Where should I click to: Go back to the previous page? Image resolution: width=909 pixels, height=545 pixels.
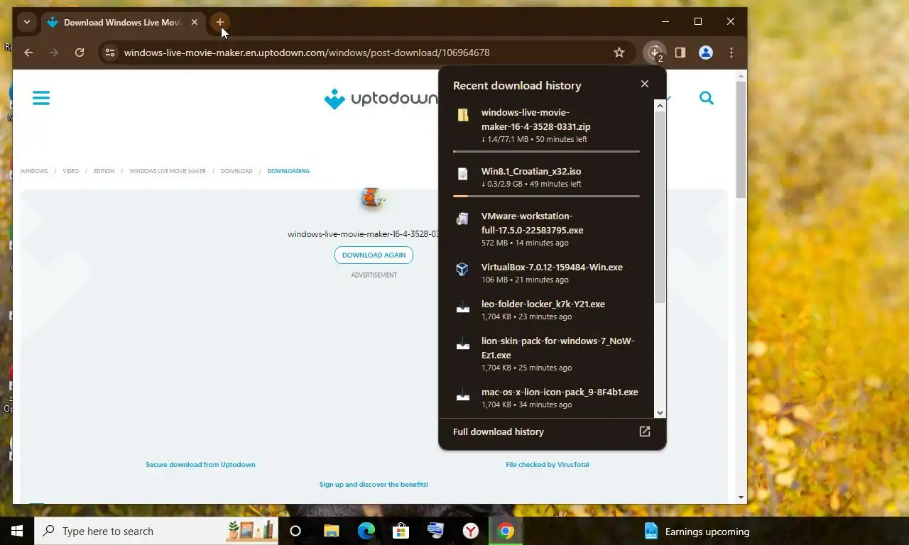tap(28, 53)
